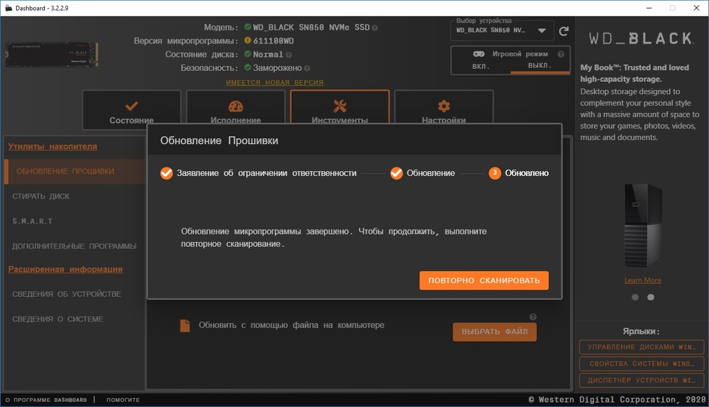Click the refresh device list icon

coord(564,32)
